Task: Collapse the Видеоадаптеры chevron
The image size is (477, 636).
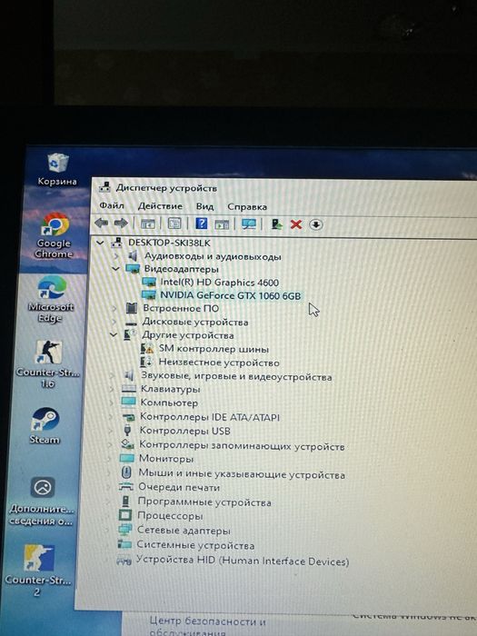Action: pos(116,269)
